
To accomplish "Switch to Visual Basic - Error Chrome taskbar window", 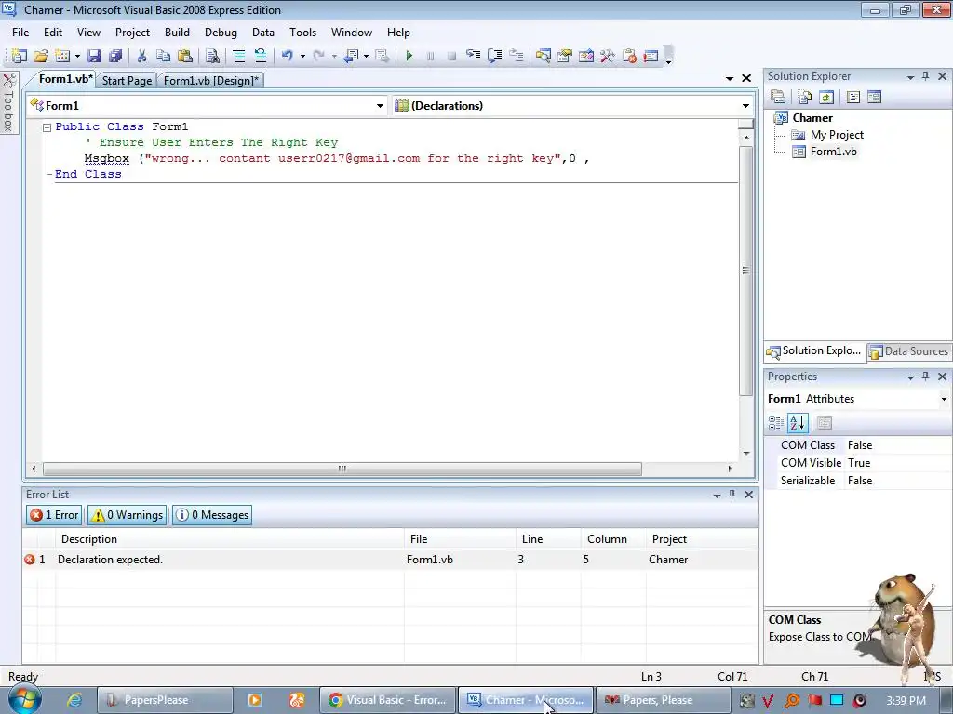I will [388, 700].
